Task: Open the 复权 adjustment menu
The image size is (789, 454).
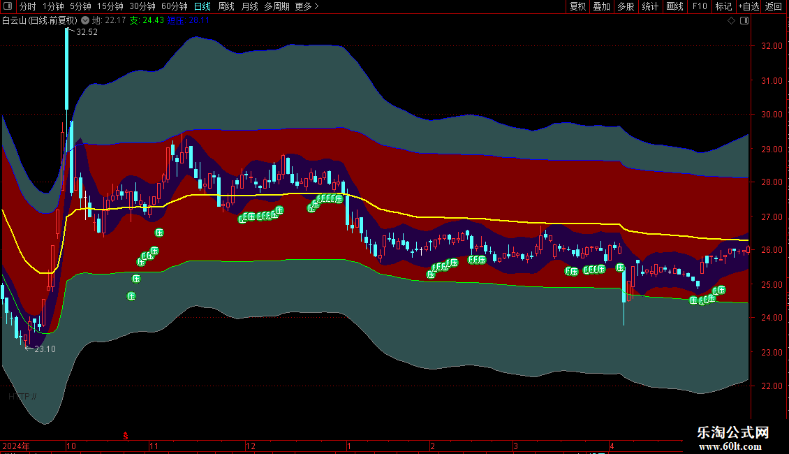Action: point(577,6)
